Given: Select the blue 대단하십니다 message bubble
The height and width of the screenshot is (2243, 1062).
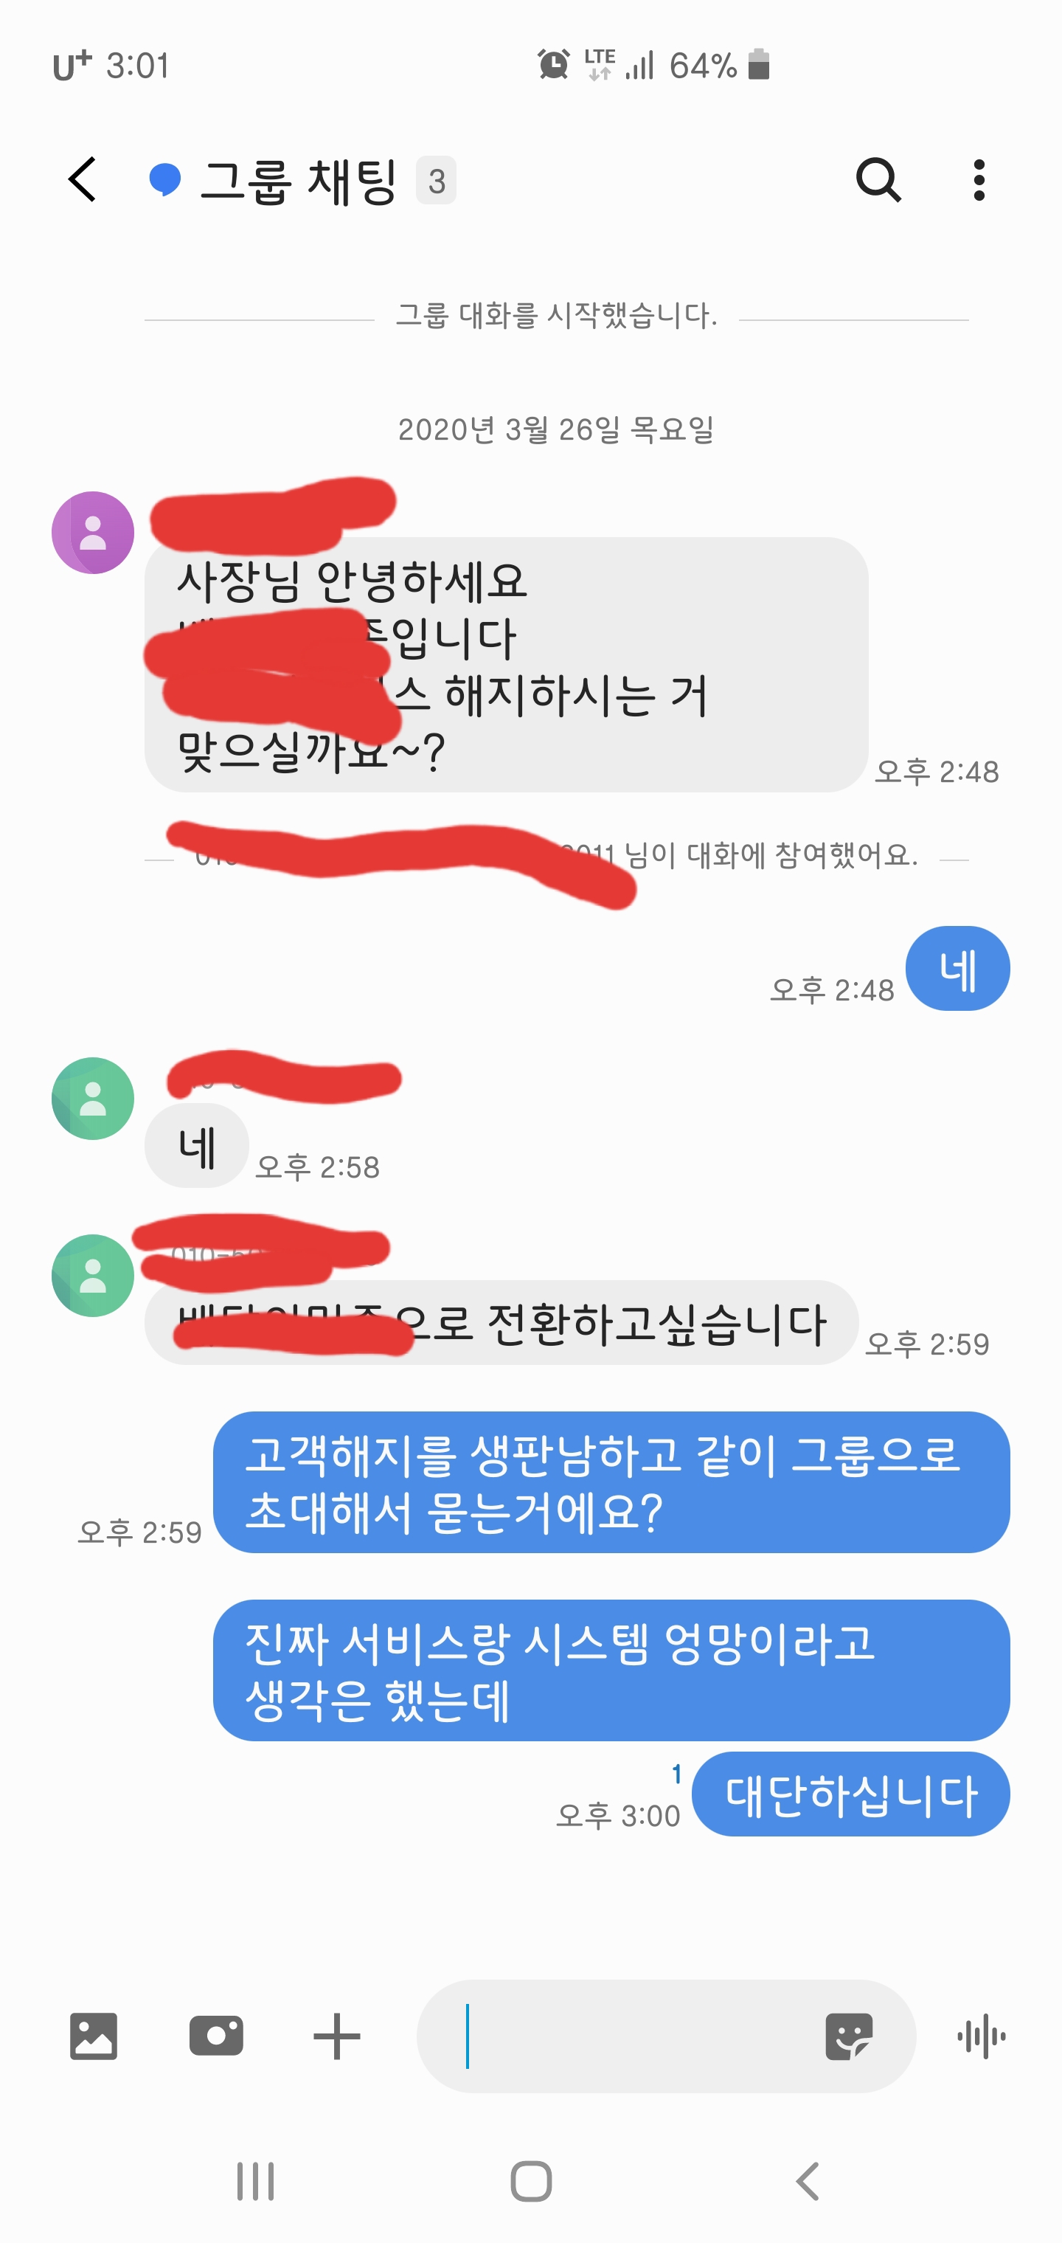Looking at the screenshot, I should pos(850,1794).
